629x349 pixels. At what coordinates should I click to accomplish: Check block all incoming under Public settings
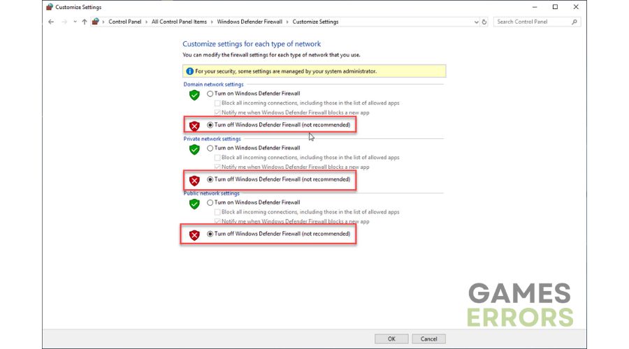(217, 212)
